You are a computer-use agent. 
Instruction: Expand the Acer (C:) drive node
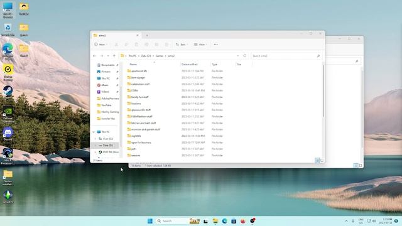point(95,139)
